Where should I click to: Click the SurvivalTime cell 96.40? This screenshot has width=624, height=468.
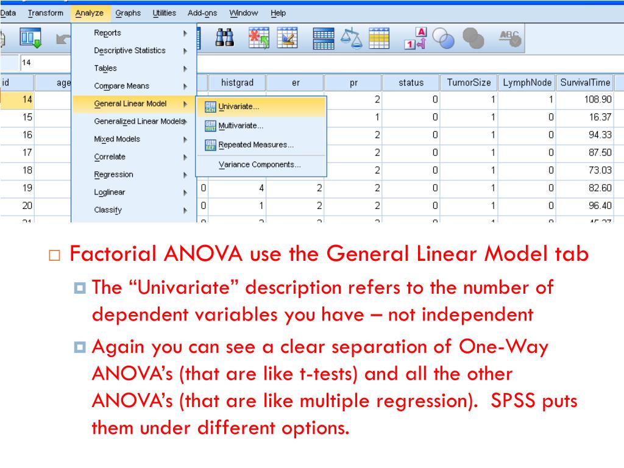585,206
